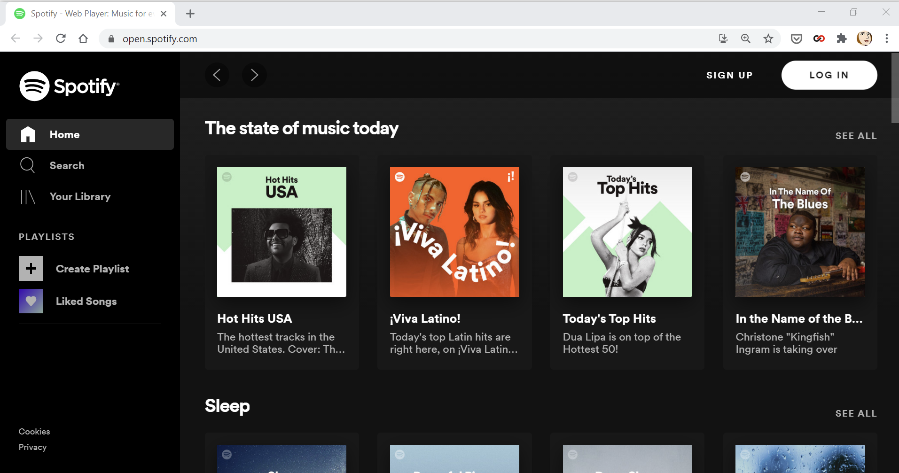Click the Create Playlist label
The image size is (899, 473).
tap(92, 269)
